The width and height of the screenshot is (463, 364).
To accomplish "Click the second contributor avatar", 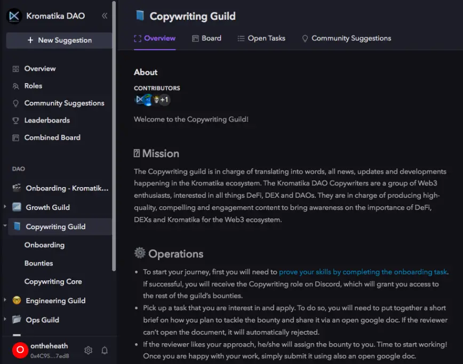I will 147,100.
